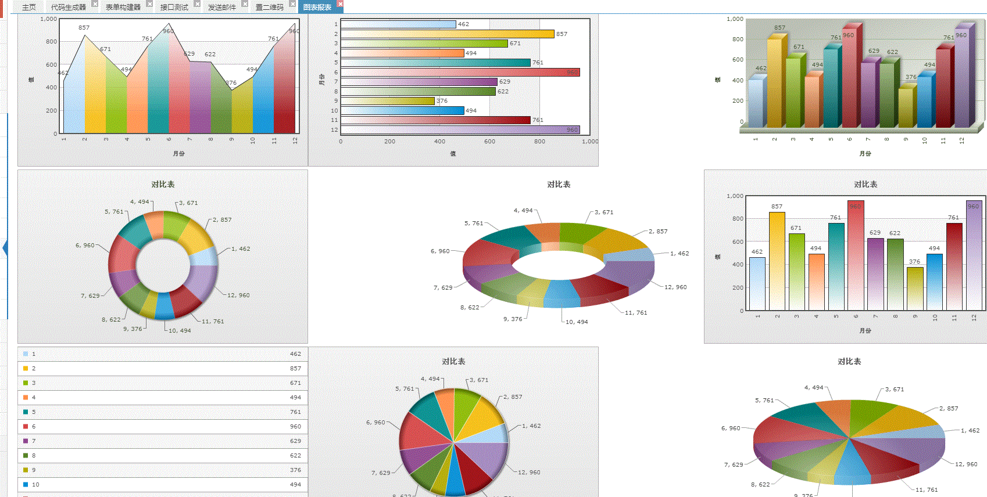Close the 发送邮件 tab
Screen dimensions: 987x497
point(245,4)
